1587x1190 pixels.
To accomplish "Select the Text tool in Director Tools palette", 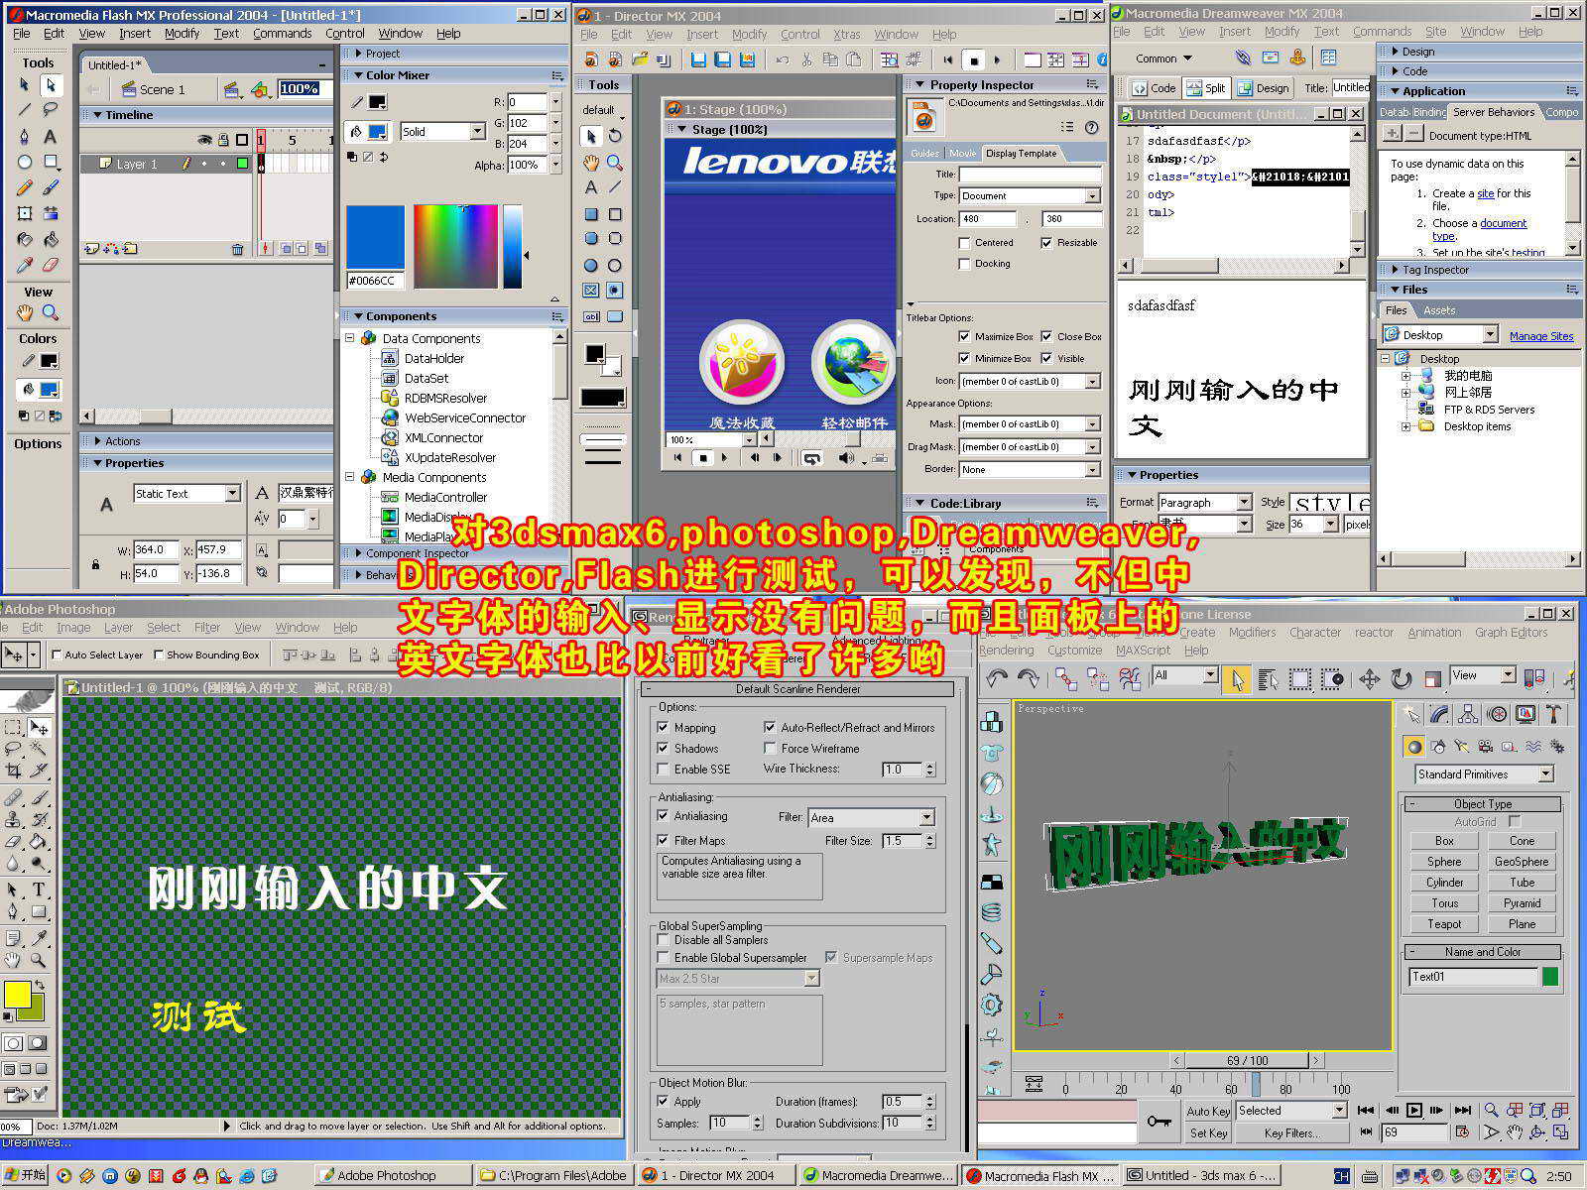I will point(591,186).
